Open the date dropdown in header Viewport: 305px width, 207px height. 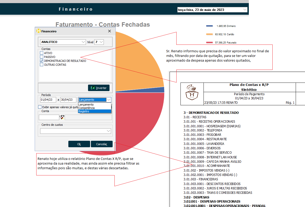245,10
